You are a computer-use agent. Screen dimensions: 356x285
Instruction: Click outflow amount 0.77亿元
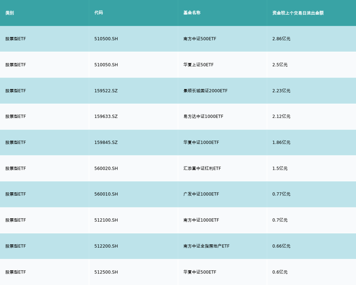281,194
